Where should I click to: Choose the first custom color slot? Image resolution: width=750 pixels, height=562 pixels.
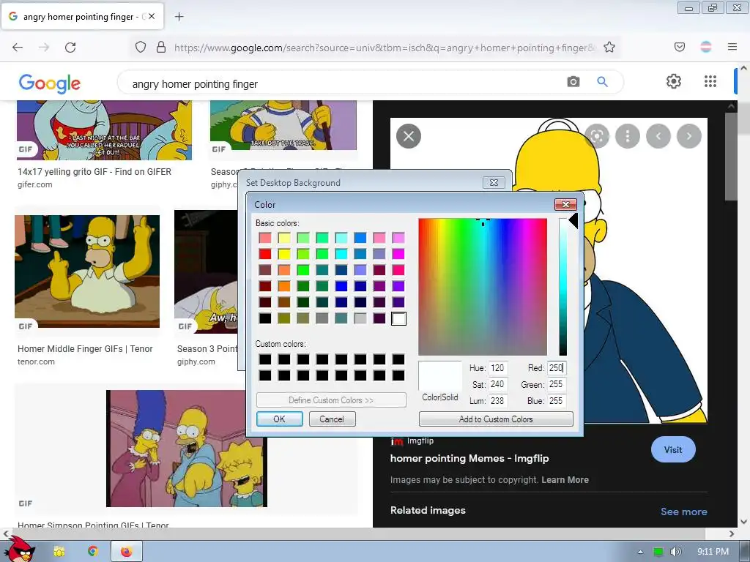point(265,359)
